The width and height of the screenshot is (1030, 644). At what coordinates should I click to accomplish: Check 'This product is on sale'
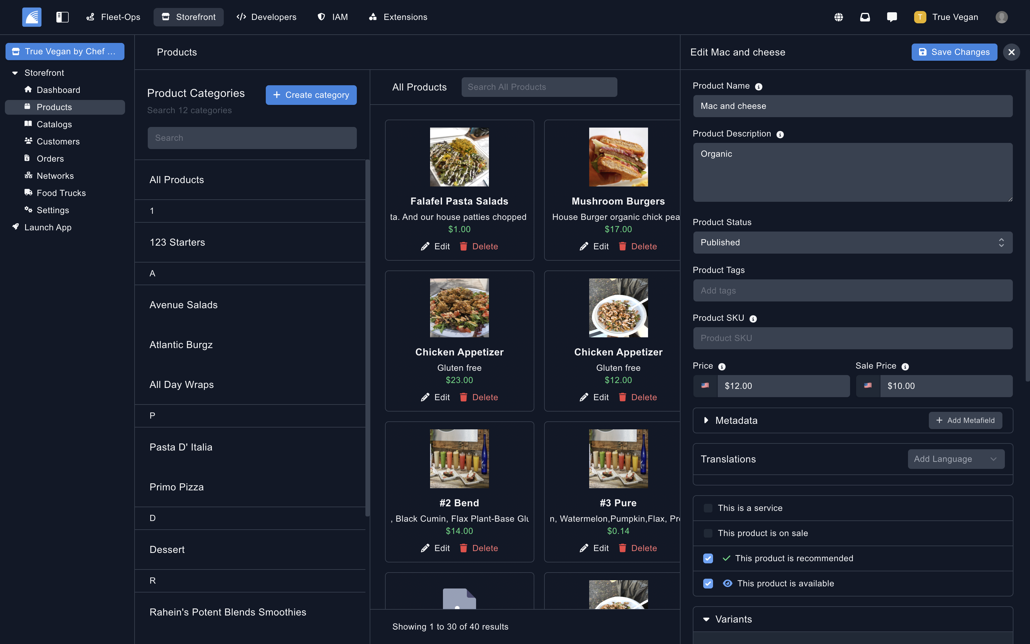[708, 533]
